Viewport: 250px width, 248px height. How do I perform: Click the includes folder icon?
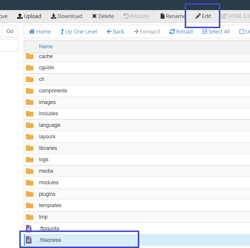[30, 113]
